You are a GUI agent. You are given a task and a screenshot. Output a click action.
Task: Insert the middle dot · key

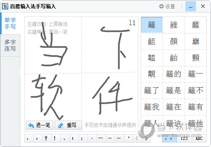point(92,138)
